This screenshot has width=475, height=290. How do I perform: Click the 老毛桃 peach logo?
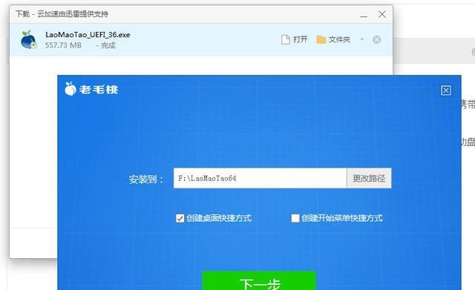71,89
